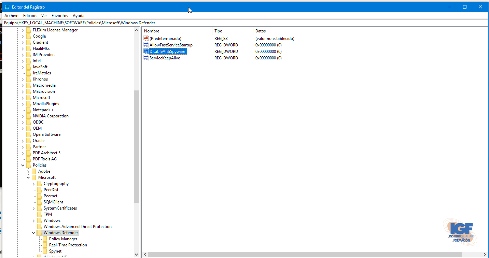Select the PeerDist key label

click(x=51, y=190)
